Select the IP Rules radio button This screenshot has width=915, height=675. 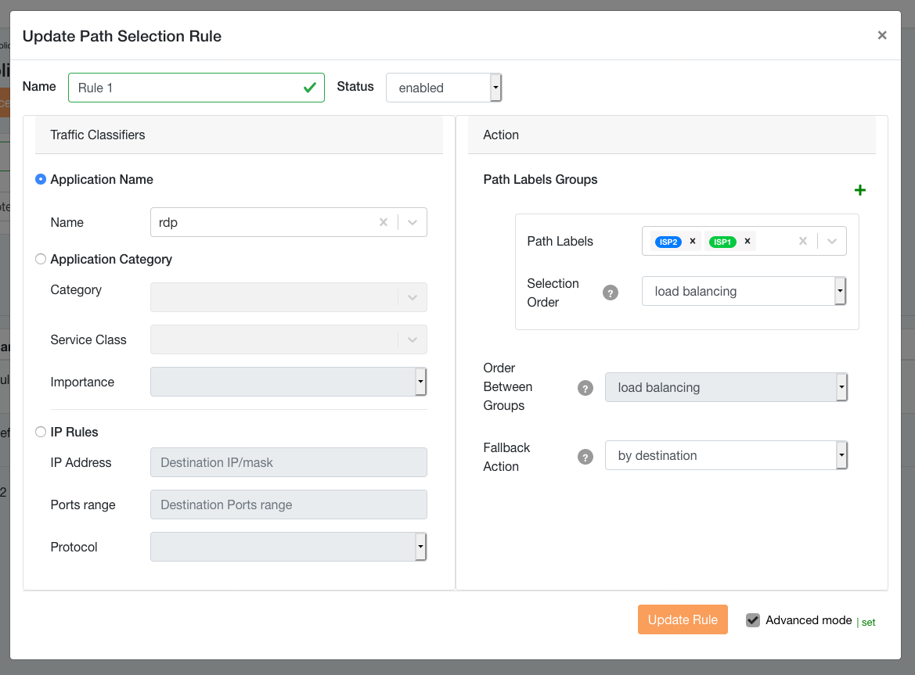click(x=41, y=432)
